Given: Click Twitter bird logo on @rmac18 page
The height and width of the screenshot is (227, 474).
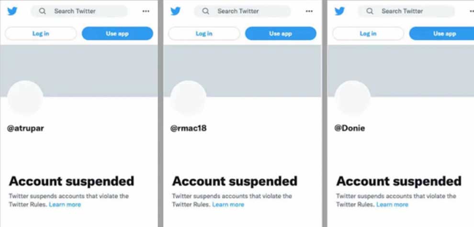Looking at the screenshot, I should [176, 11].
